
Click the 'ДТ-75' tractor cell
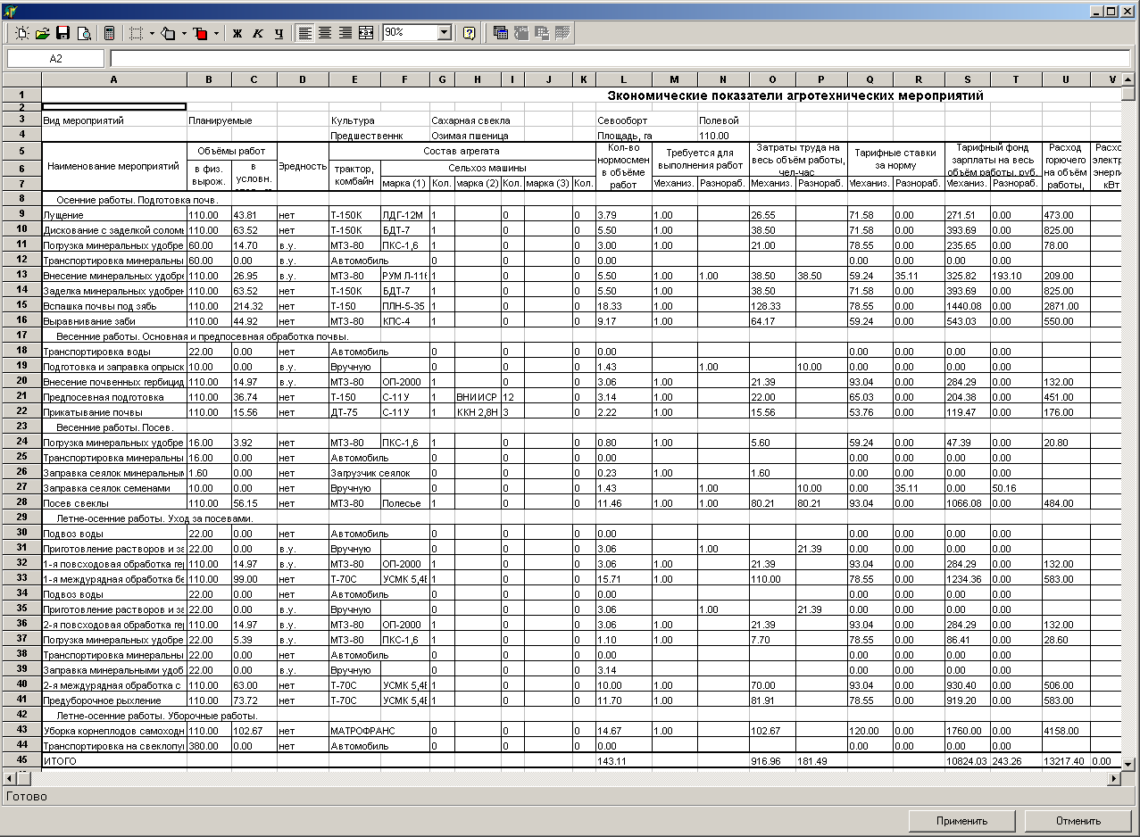tap(354, 412)
